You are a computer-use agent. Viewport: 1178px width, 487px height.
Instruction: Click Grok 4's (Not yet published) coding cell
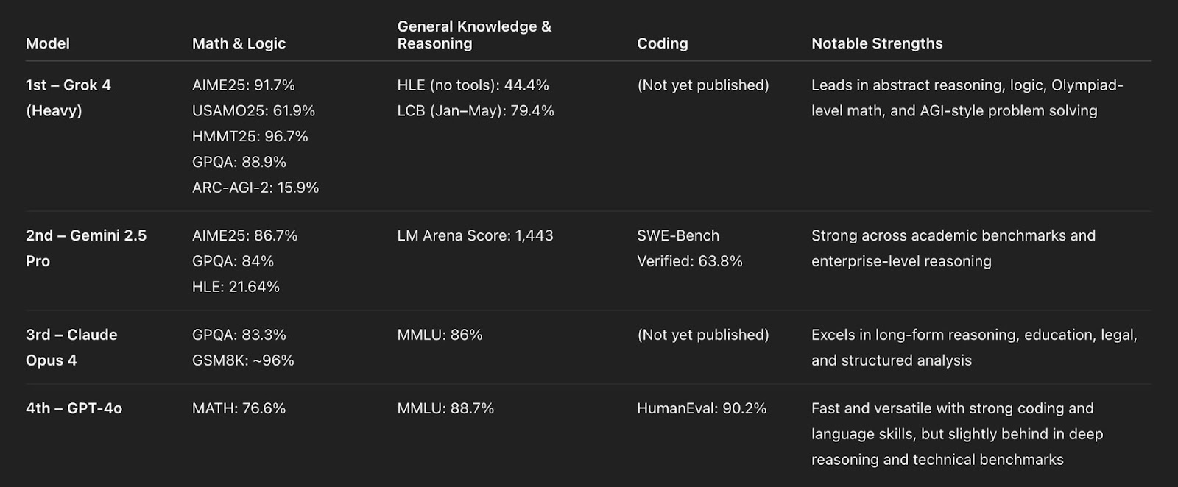point(703,85)
